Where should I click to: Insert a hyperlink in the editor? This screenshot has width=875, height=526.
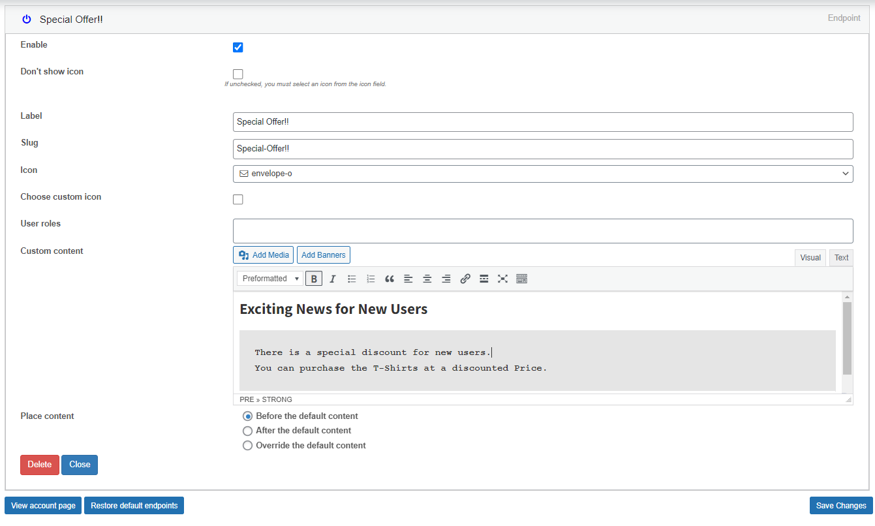pos(465,278)
